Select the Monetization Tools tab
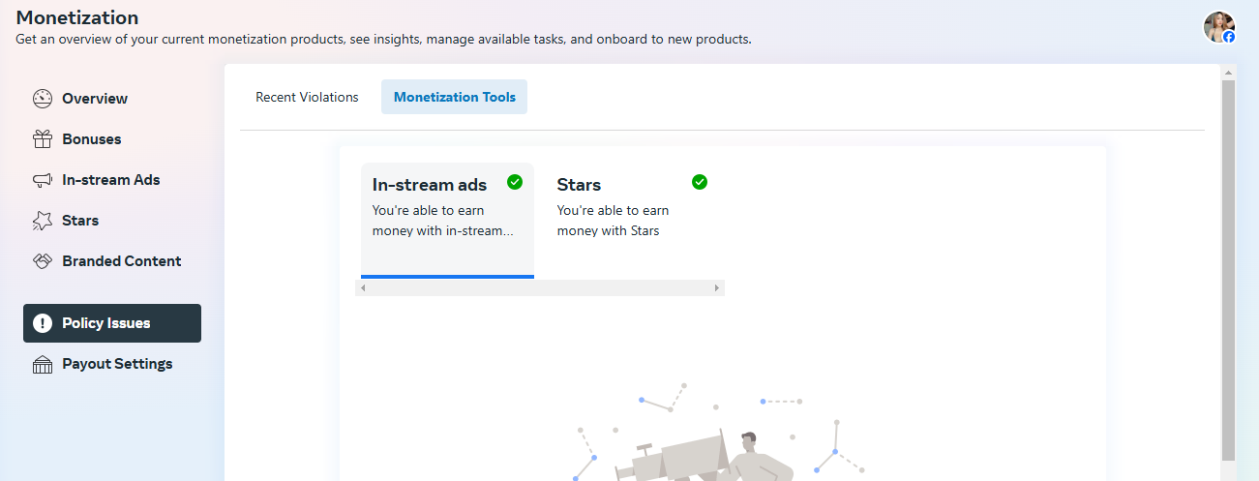 pos(455,97)
